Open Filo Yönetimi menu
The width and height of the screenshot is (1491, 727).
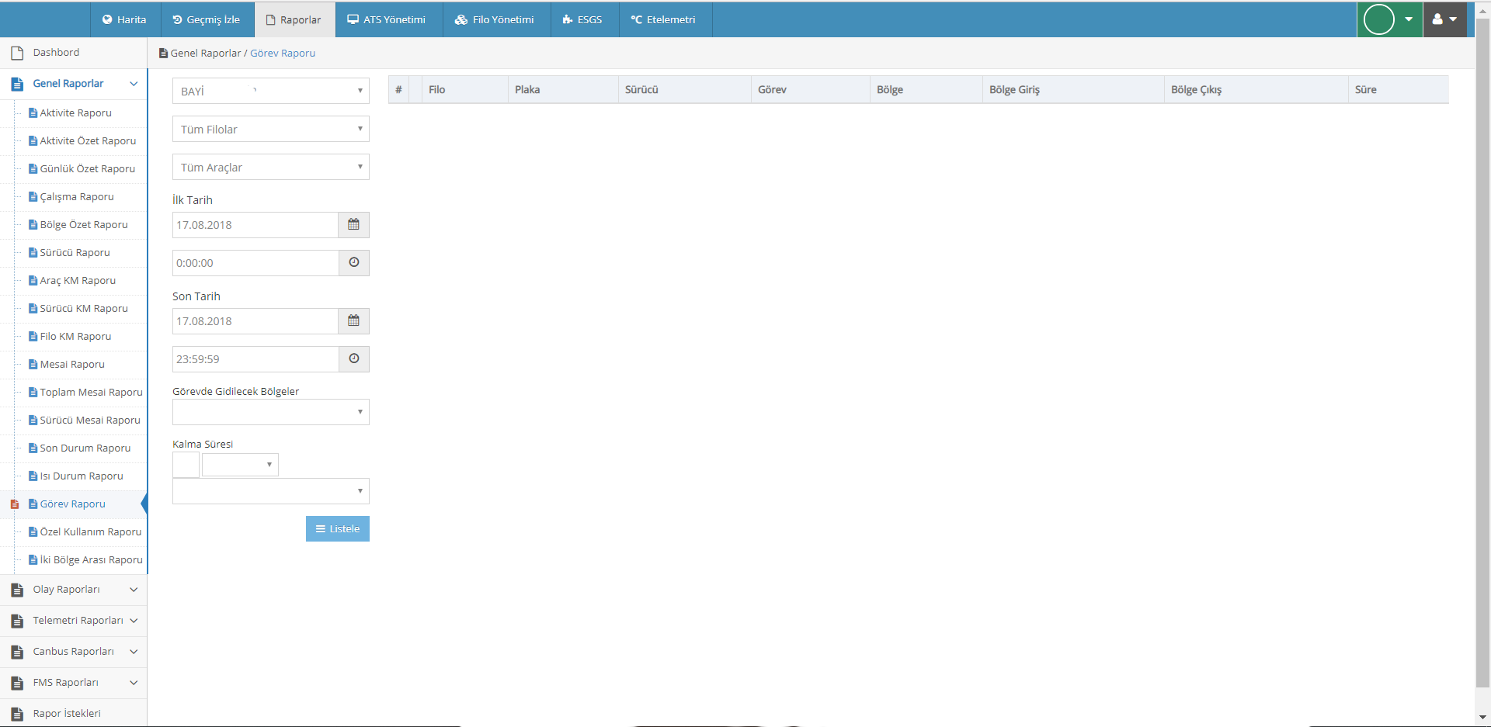tap(495, 19)
